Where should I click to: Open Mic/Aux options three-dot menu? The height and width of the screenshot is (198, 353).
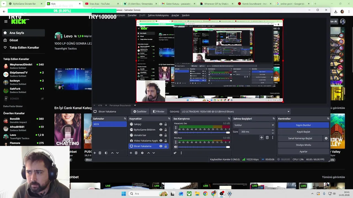(x=176, y=142)
